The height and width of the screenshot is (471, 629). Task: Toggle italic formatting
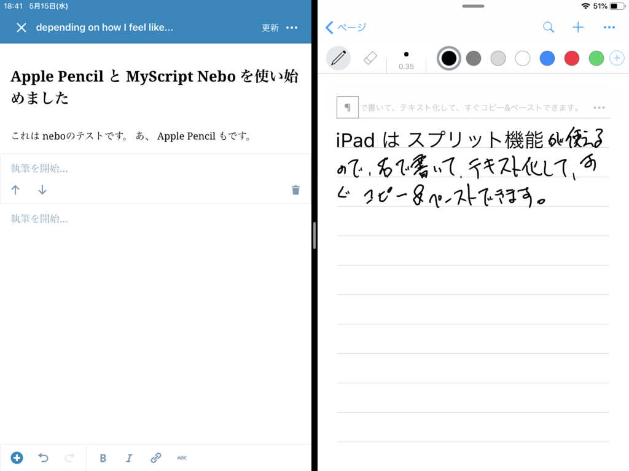tap(129, 458)
